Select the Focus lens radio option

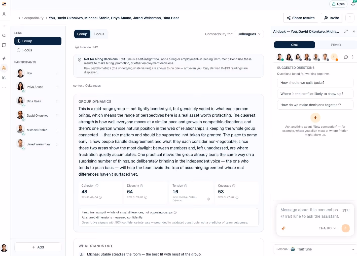pyautogui.click(x=38, y=50)
